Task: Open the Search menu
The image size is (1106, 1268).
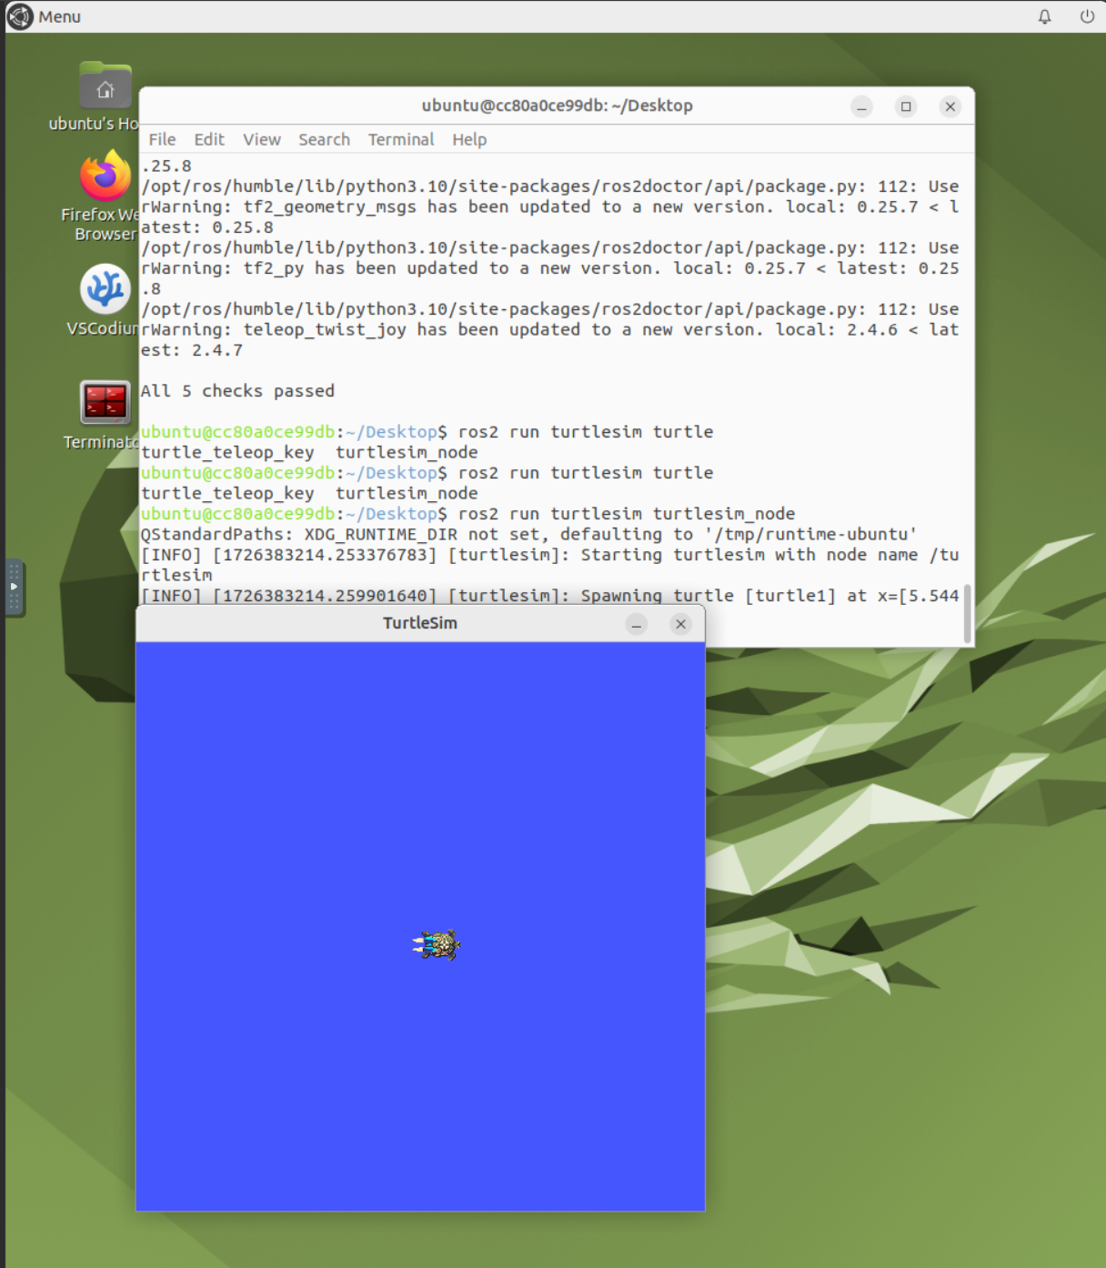Action: (x=324, y=139)
